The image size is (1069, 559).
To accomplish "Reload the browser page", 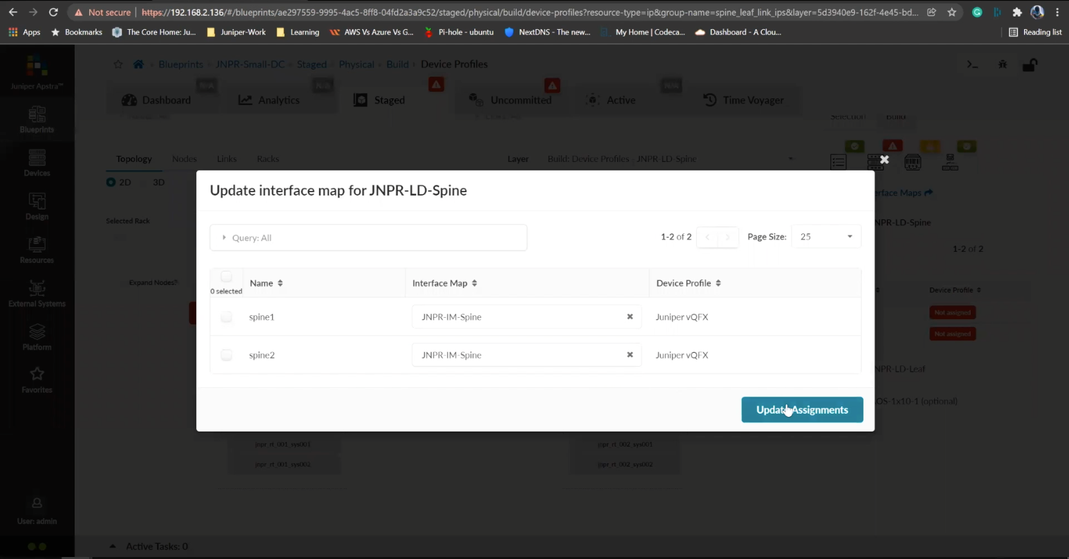I will 54,12.
